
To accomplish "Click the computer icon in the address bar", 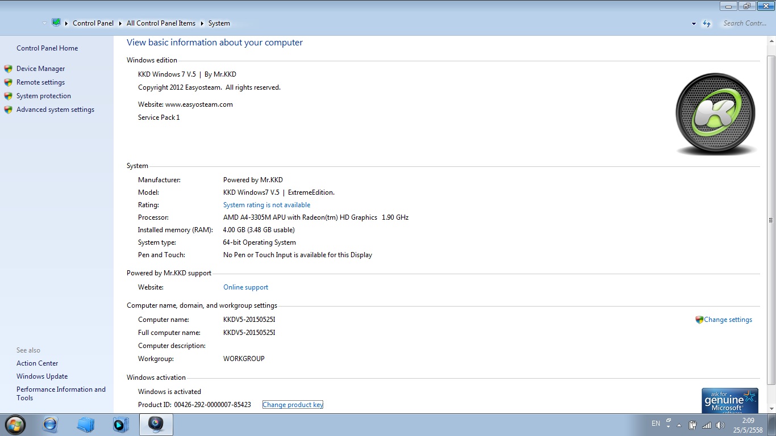I will point(56,23).
